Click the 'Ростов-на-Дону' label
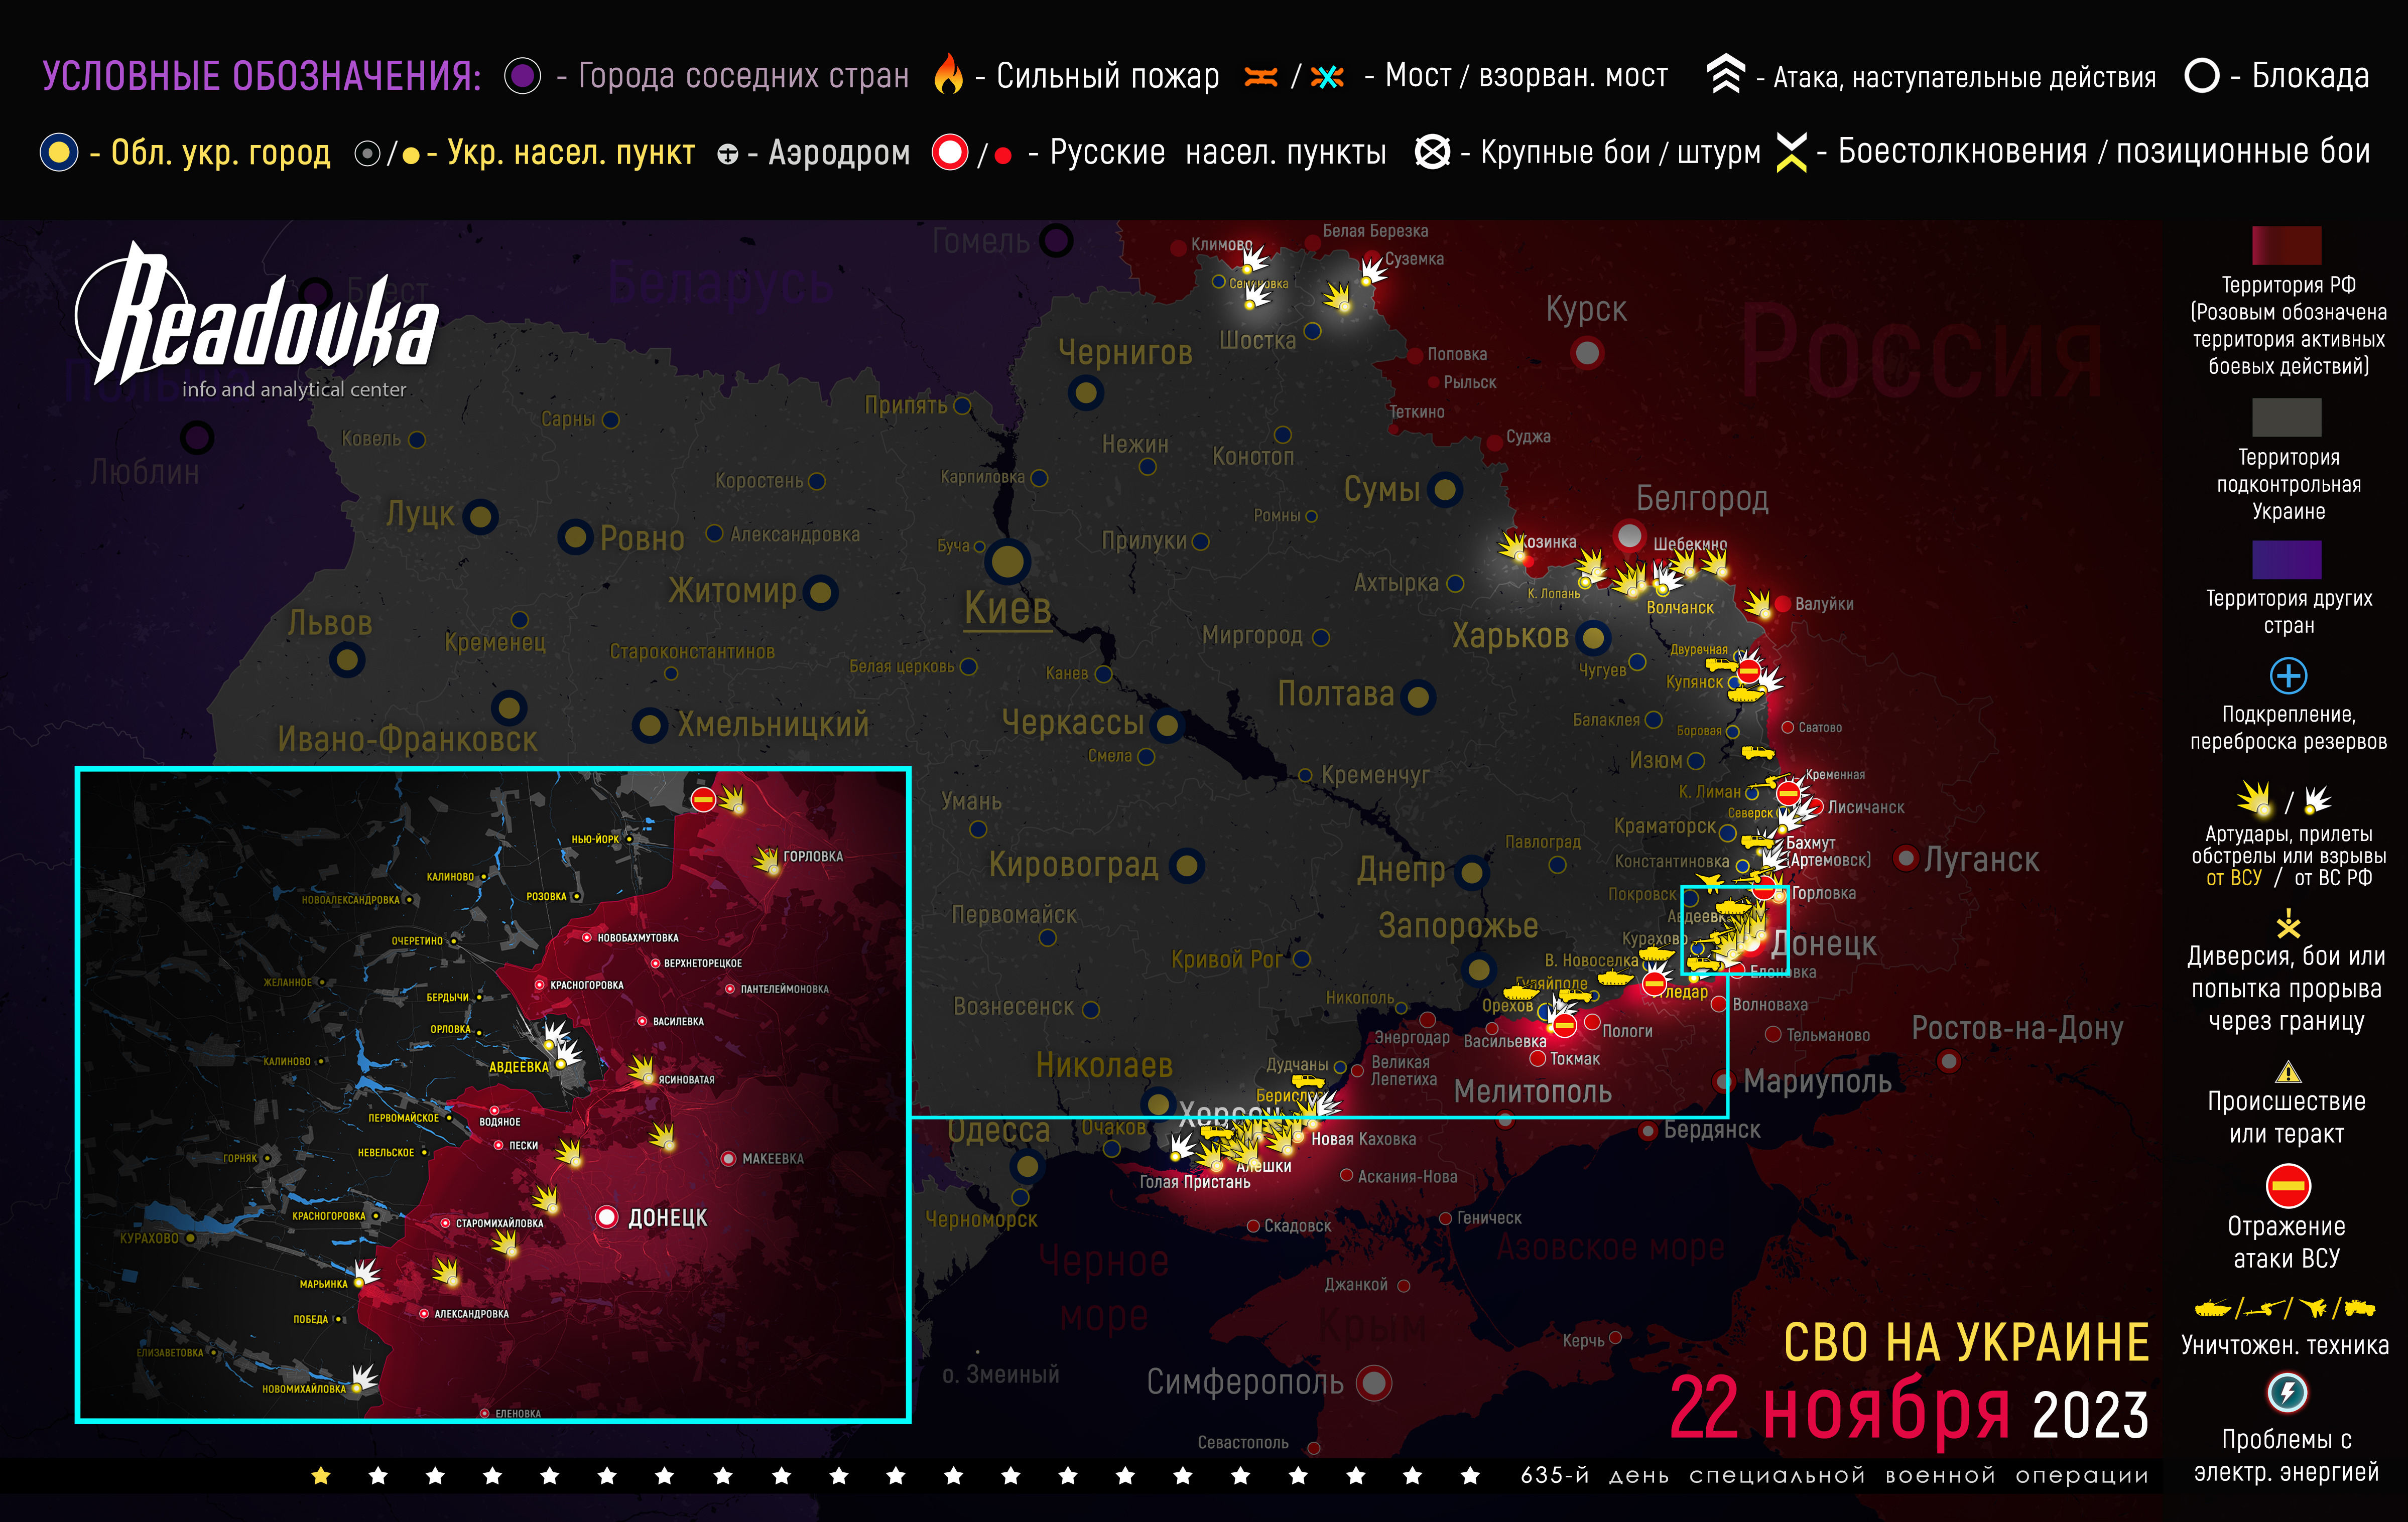 pyautogui.click(x=2017, y=1028)
